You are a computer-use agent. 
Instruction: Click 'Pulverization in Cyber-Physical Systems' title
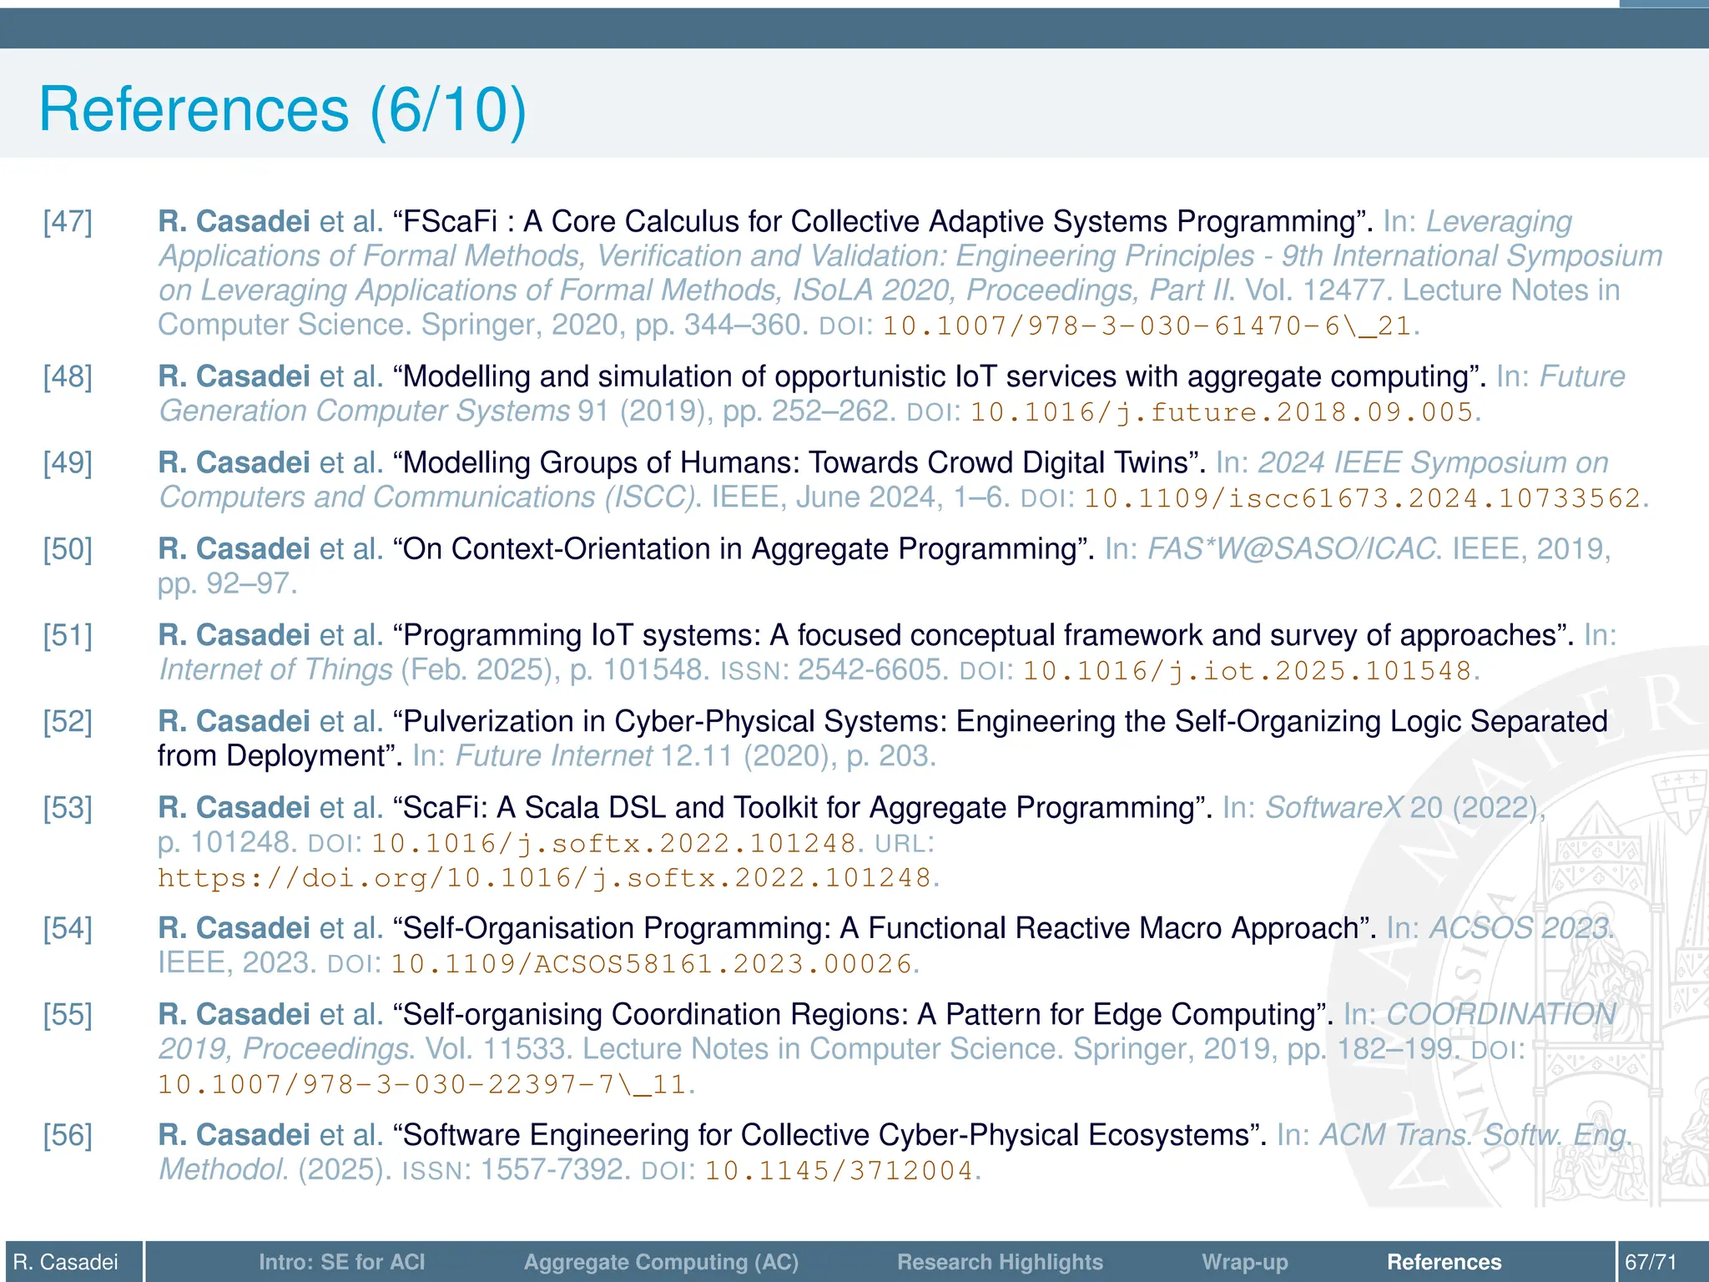(883, 739)
